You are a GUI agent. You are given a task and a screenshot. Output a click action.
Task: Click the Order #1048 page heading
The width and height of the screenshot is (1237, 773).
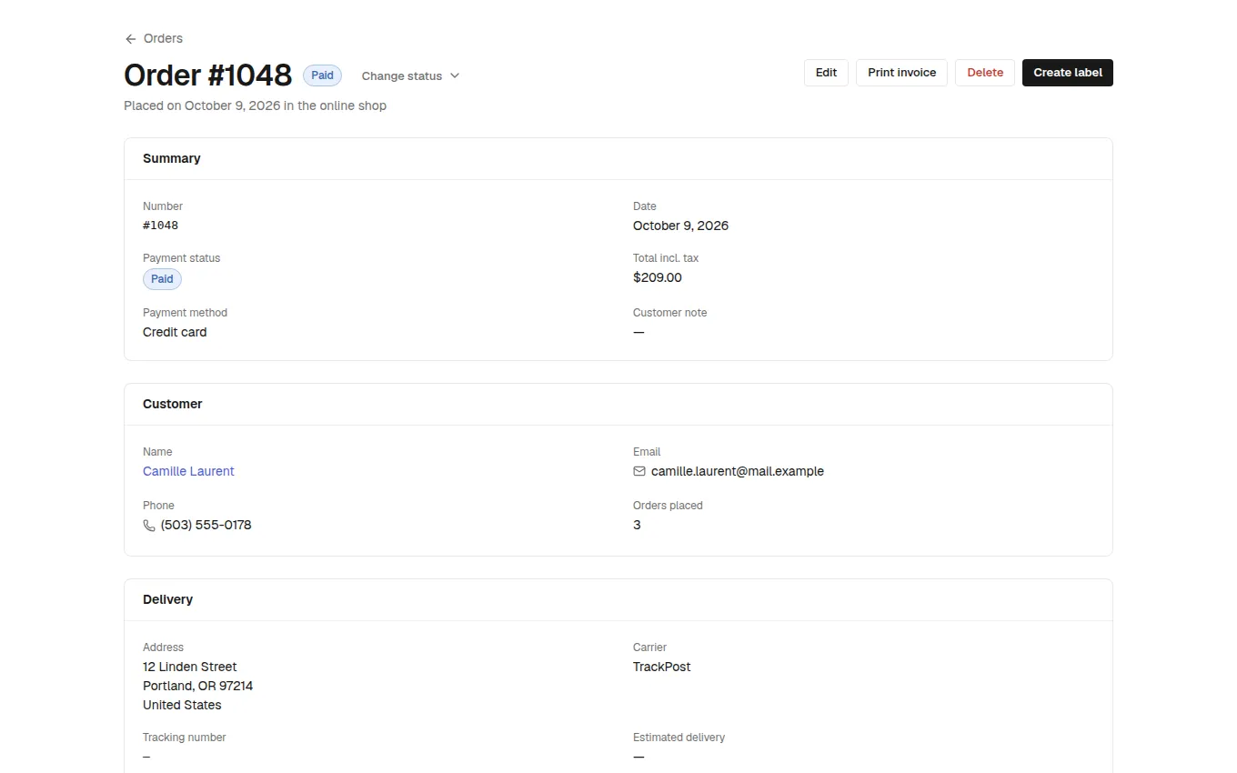click(207, 75)
